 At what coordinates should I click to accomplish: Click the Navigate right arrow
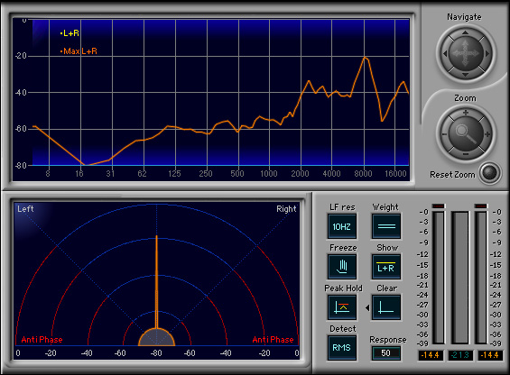487,53
